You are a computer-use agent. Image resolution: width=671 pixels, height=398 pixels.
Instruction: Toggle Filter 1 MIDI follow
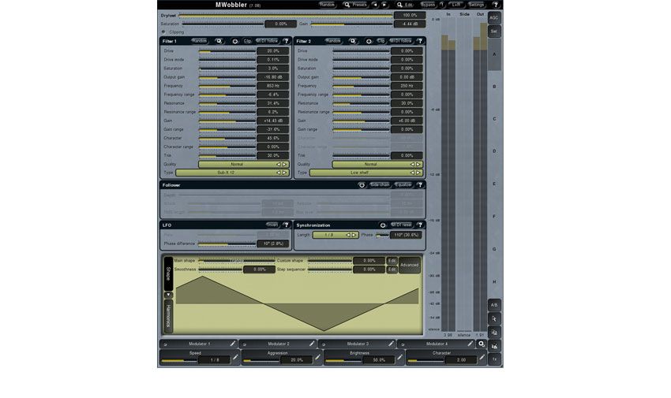click(x=267, y=41)
